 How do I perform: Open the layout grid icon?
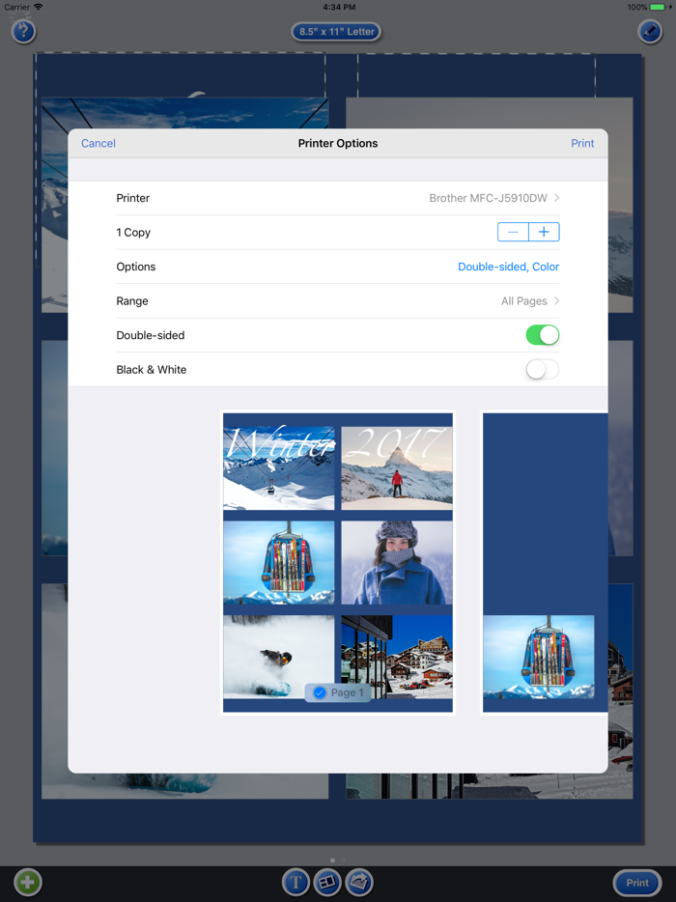click(x=327, y=882)
